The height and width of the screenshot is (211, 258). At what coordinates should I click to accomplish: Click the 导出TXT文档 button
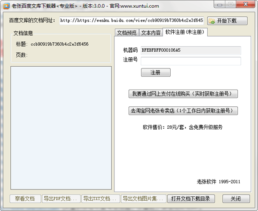[x=101, y=199]
